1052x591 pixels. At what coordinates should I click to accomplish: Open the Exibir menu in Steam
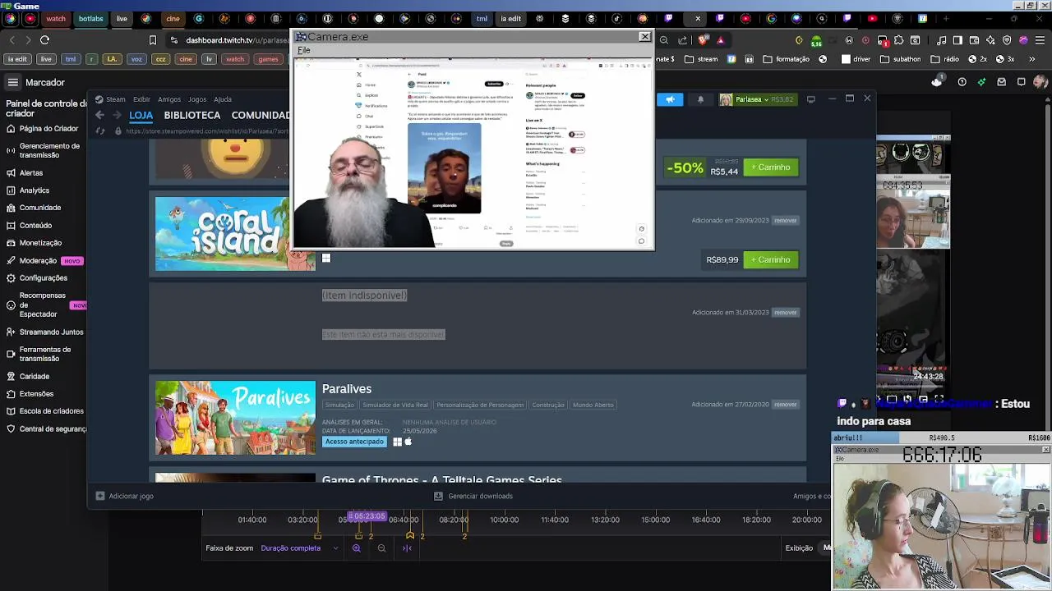click(141, 99)
